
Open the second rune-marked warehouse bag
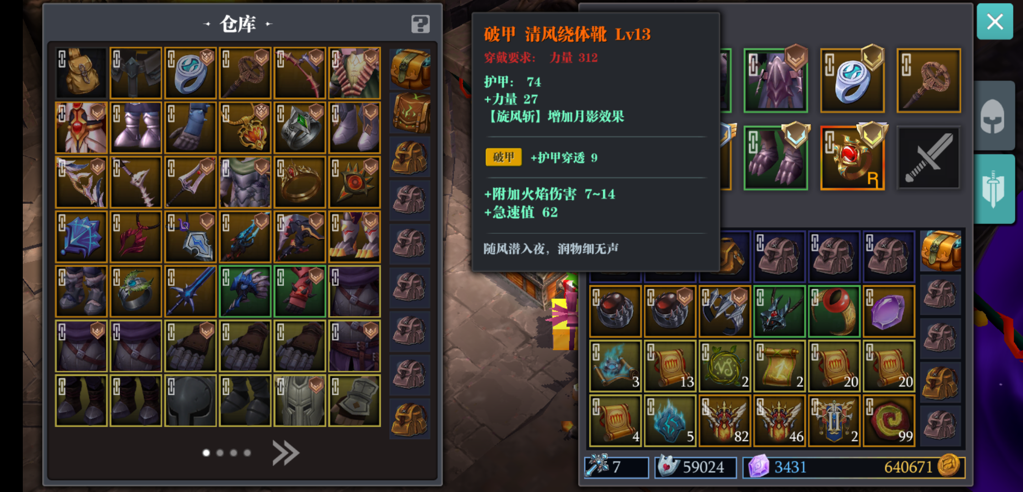pos(410,113)
